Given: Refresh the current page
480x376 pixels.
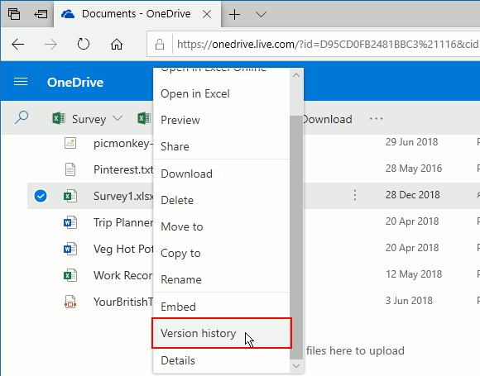Looking at the screenshot, I should pos(84,45).
